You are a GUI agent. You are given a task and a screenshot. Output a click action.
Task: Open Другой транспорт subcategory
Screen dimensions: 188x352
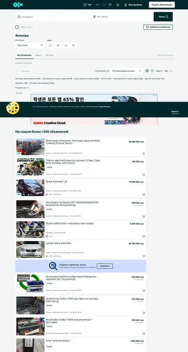point(154,79)
